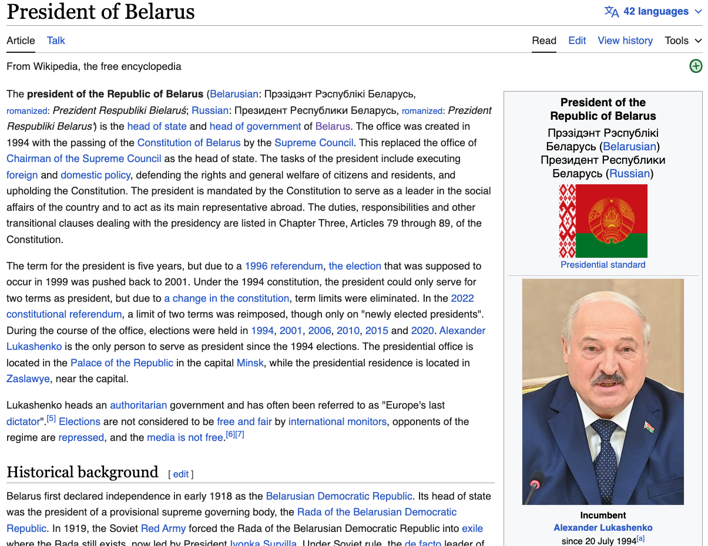Select the Article tab
708x546 pixels.
click(21, 41)
